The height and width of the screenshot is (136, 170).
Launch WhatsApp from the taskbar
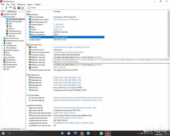tap(101, 133)
